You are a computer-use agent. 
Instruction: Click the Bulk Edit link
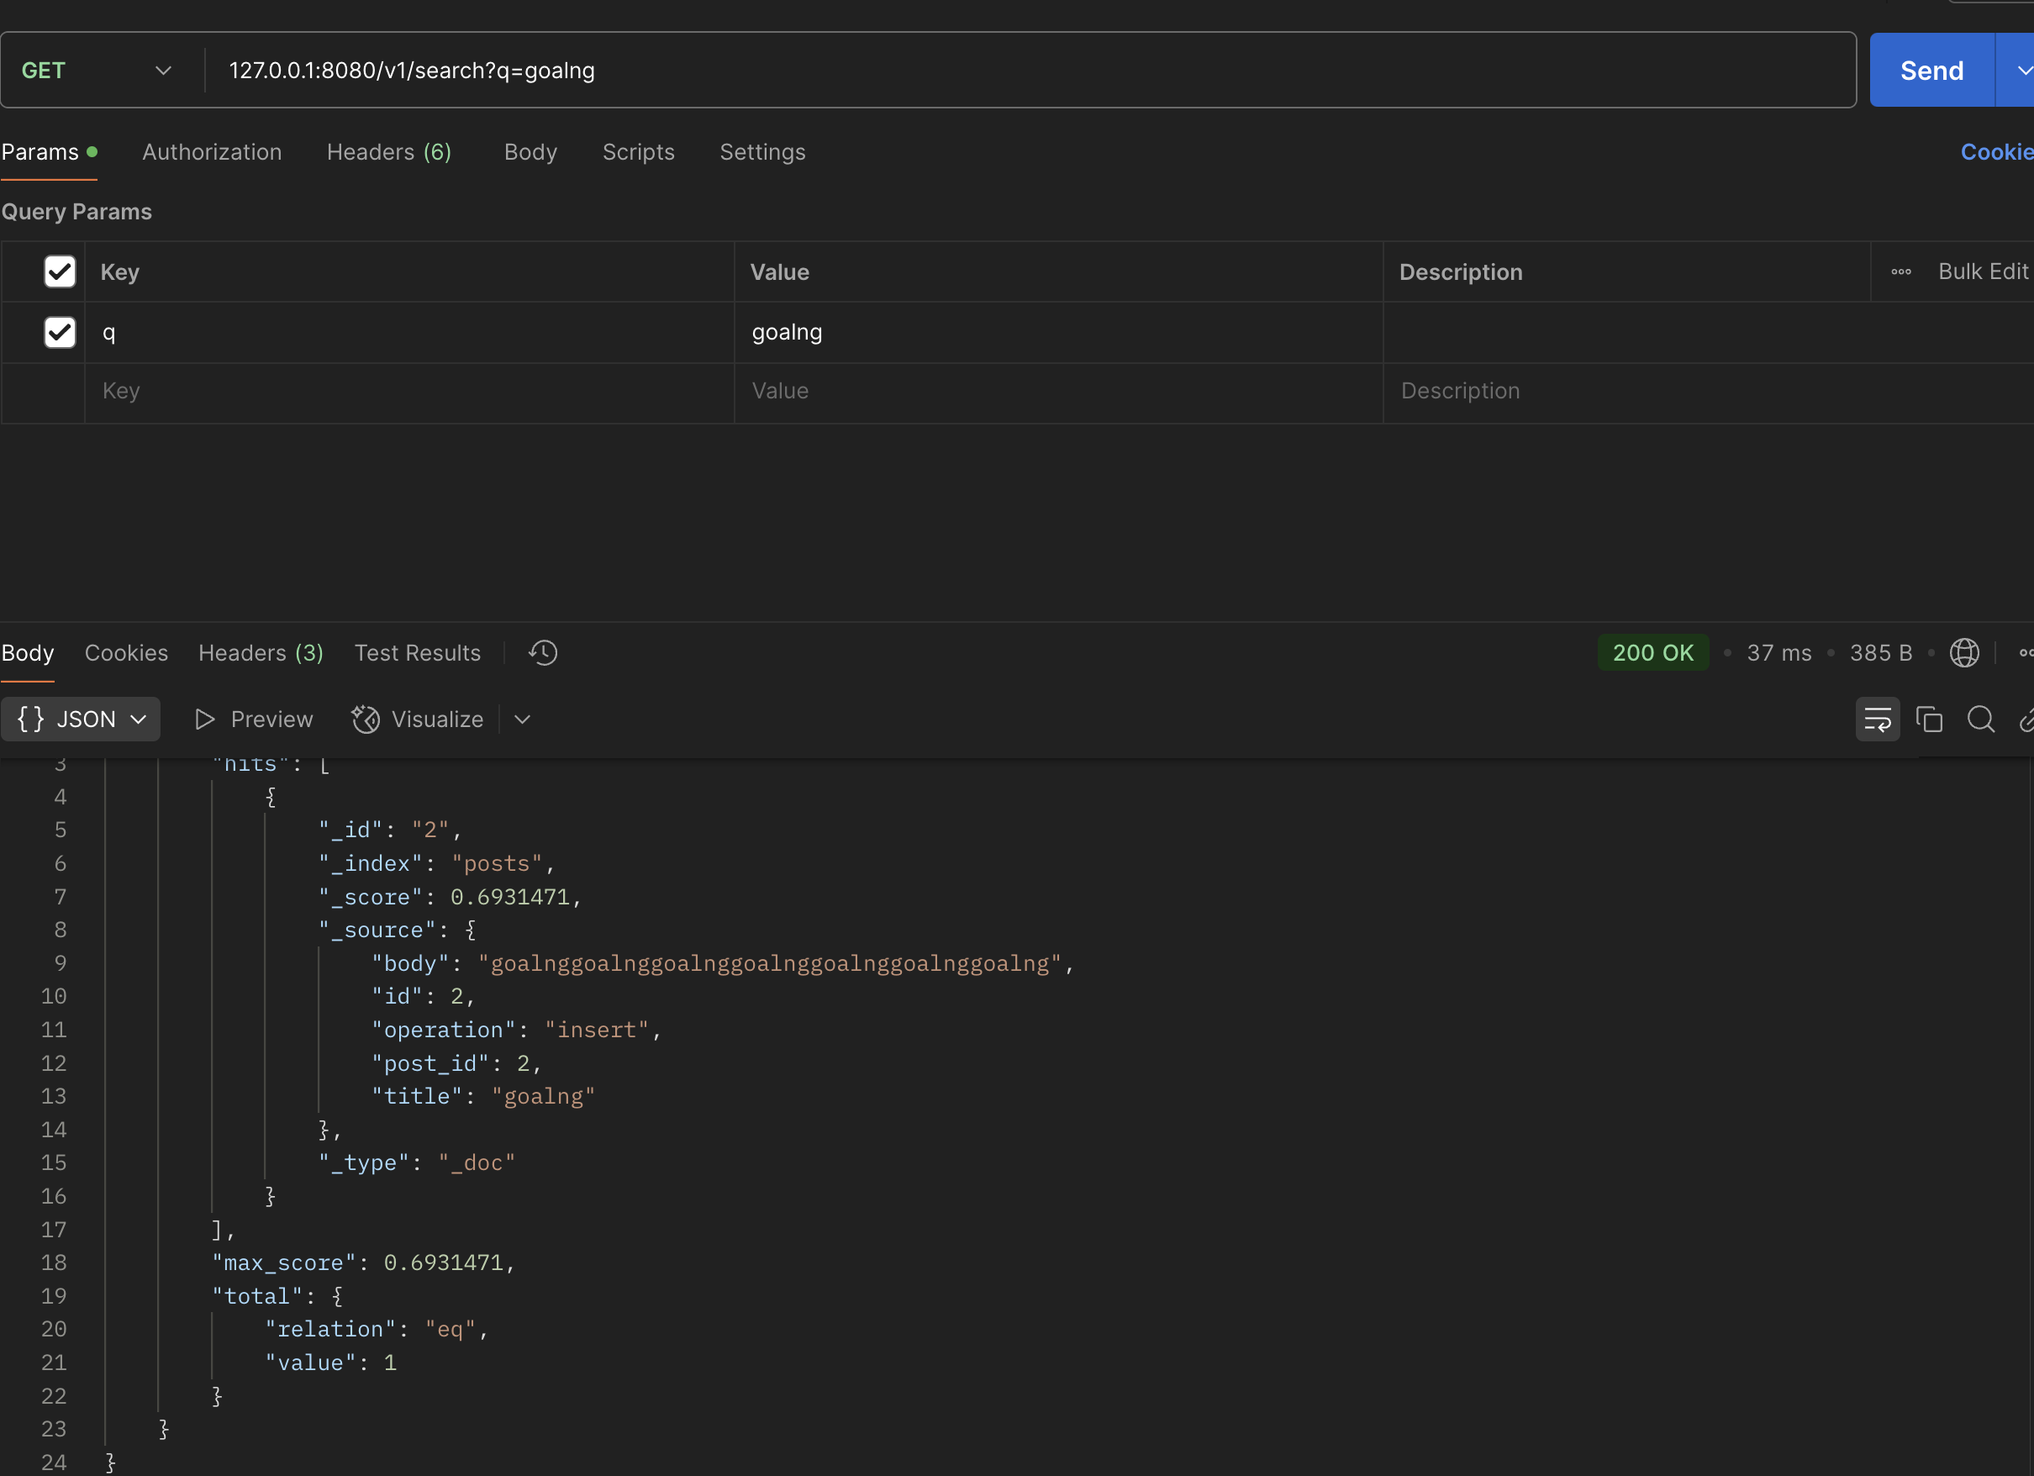click(x=1983, y=271)
